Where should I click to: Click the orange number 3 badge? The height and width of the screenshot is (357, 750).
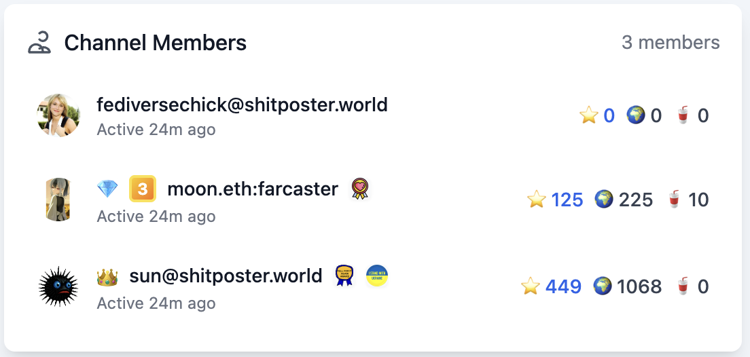coord(143,189)
